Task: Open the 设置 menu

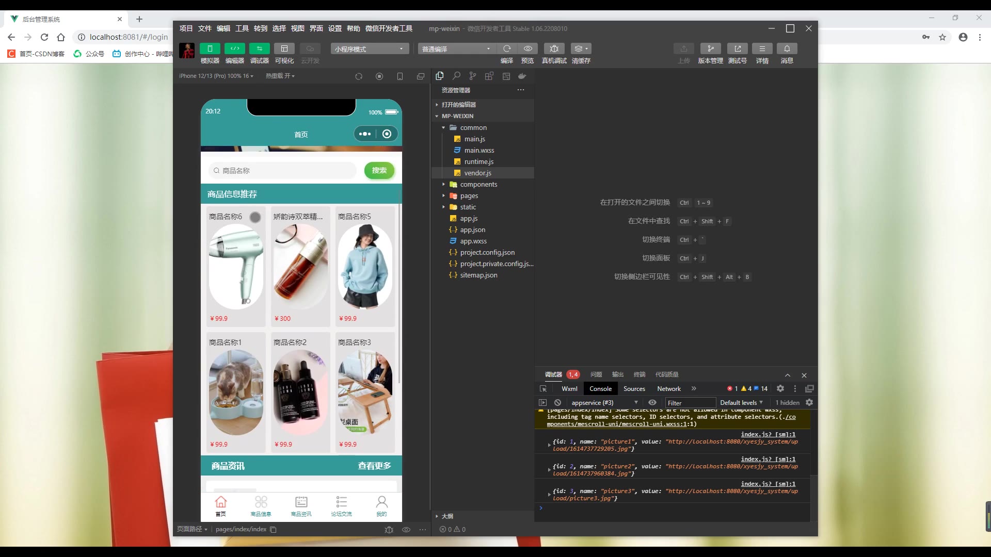Action: [335, 28]
